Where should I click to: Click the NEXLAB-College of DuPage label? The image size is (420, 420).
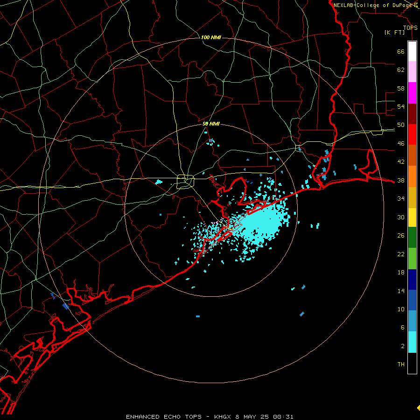coord(374,5)
